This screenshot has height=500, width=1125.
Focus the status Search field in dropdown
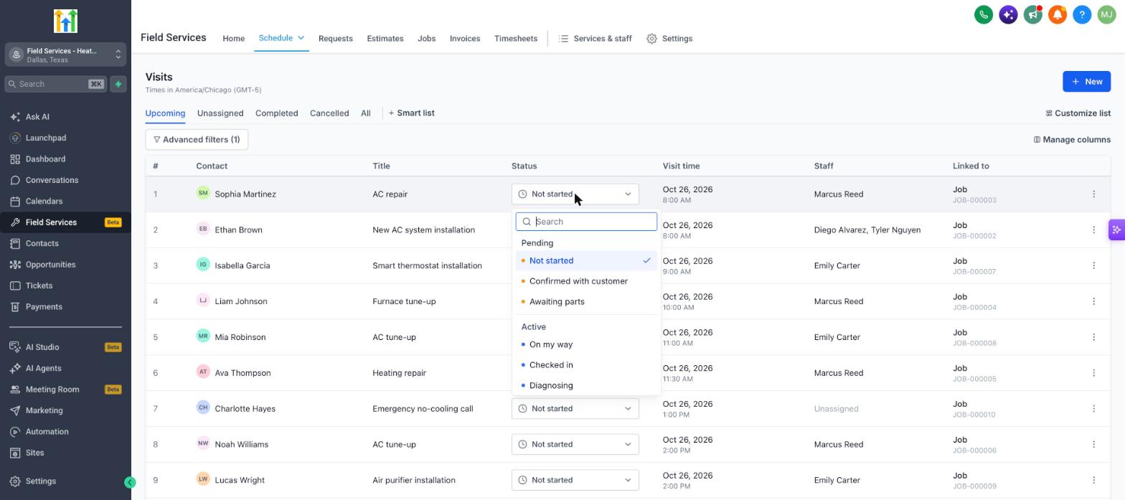[586, 222]
